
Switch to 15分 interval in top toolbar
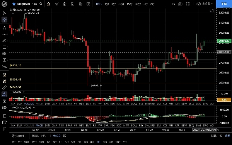point(129,4)
